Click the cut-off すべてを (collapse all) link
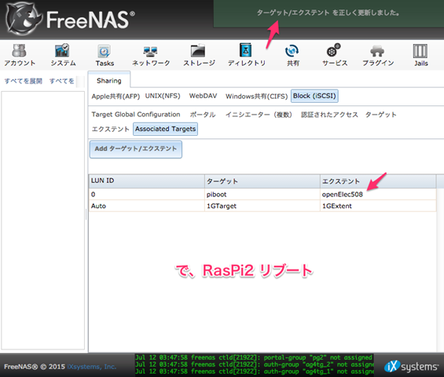The image size is (444, 377). (x=62, y=81)
